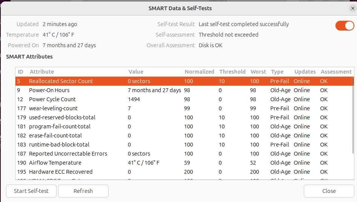The height and width of the screenshot is (202, 357).
Task: Select the Airflow Temperature row
Action: tap(55, 163)
